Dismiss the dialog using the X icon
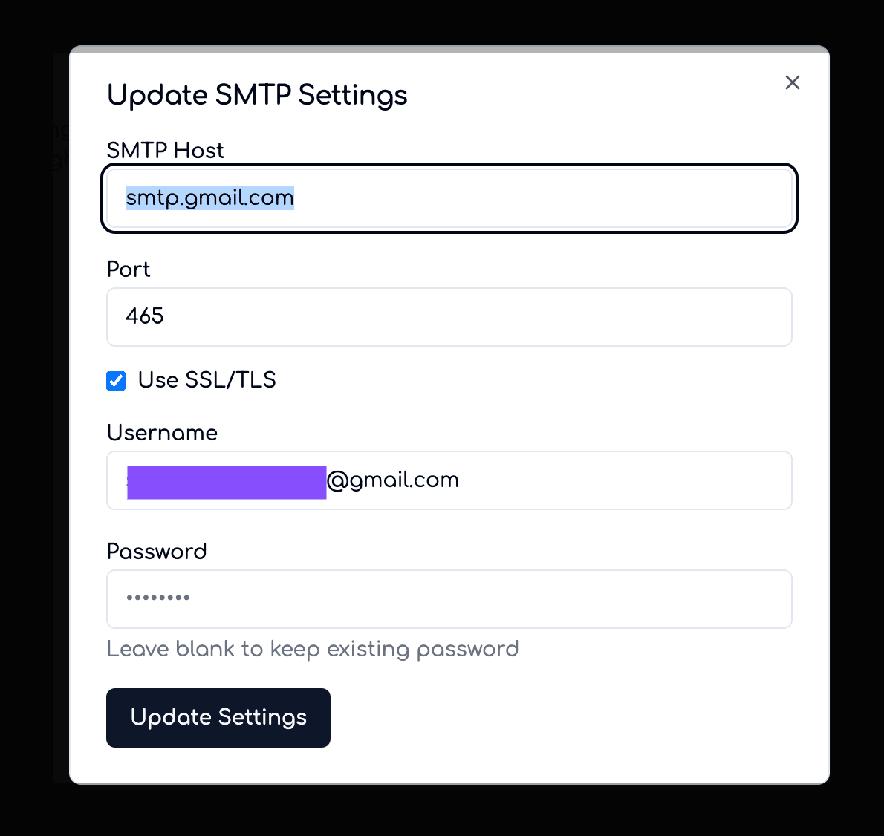Screen dimensions: 884x836 [x=792, y=82]
